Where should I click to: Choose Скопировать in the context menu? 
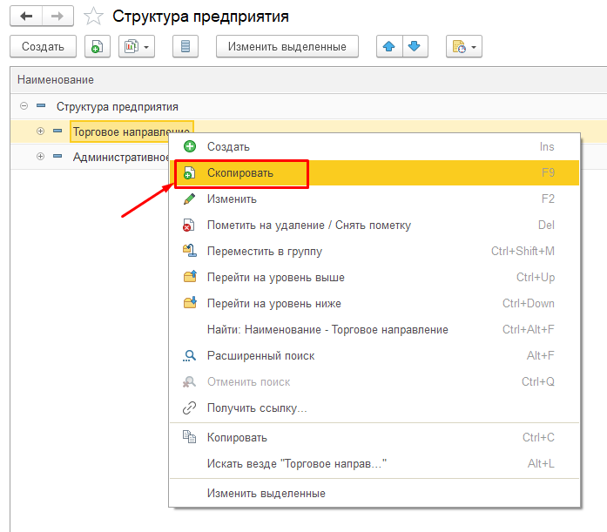tap(374, 172)
